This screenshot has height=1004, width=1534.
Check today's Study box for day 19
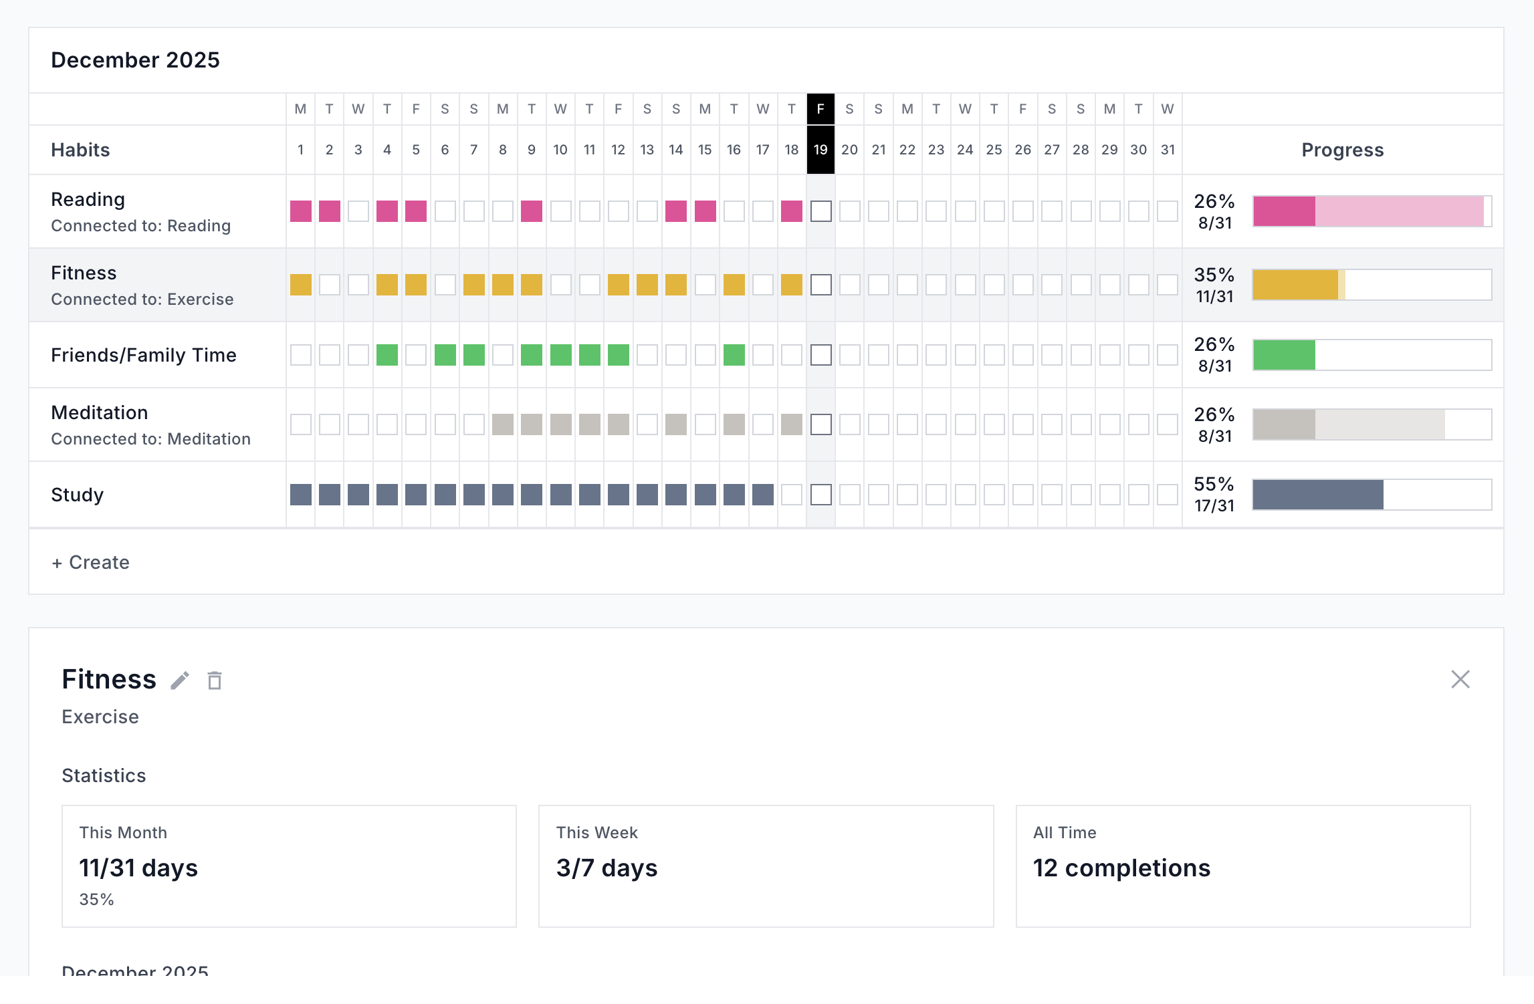tap(820, 495)
